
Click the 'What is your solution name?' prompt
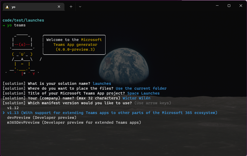pos(59,84)
